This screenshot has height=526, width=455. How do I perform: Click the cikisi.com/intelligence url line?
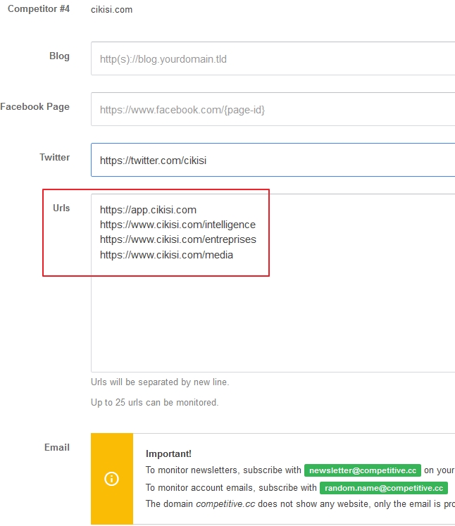click(x=177, y=225)
